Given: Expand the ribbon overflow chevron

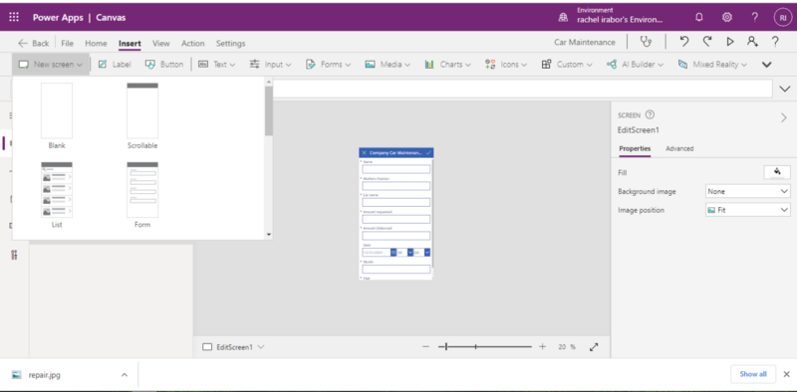Looking at the screenshot, I should pyautogui.click(x=766, y=65).
